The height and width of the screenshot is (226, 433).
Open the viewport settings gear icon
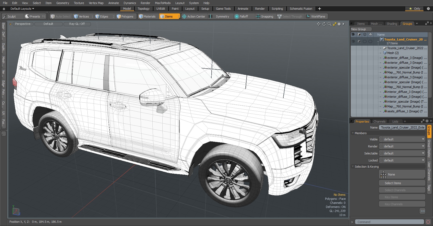(339, 24)
